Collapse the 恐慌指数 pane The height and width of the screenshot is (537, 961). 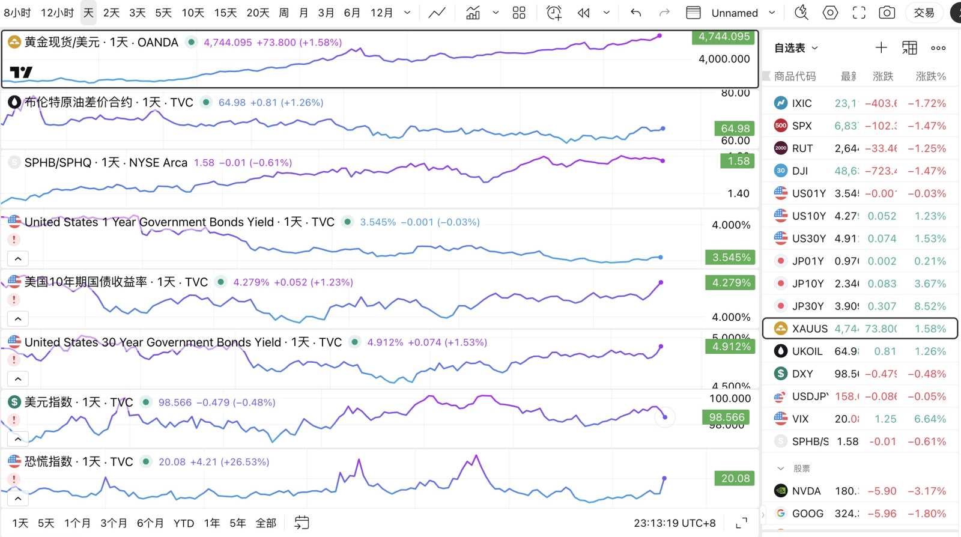pyautogui.click(x=18, y=499)
